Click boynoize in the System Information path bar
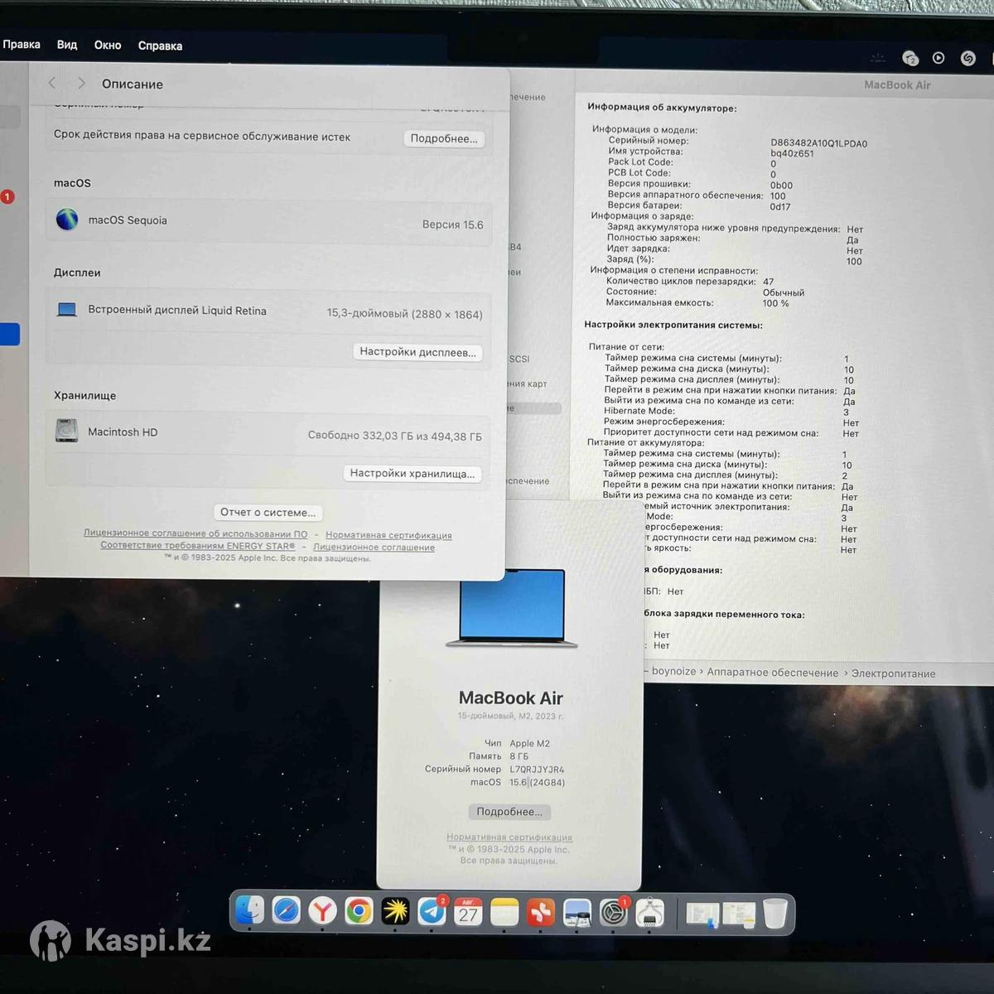Screen dimensions: 994x994 pyautogui.click(x=673, y=671)
